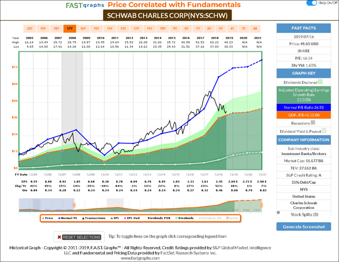Click the FAST FACTS header
This screenshot has height=262, width=339.
(304, 28)
